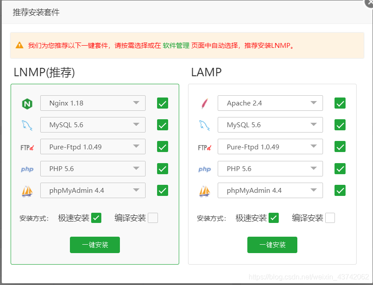The image size is (373, 285).
Task: Enable 编译安装 checkbox in LAMP panel
Action: 330,218
